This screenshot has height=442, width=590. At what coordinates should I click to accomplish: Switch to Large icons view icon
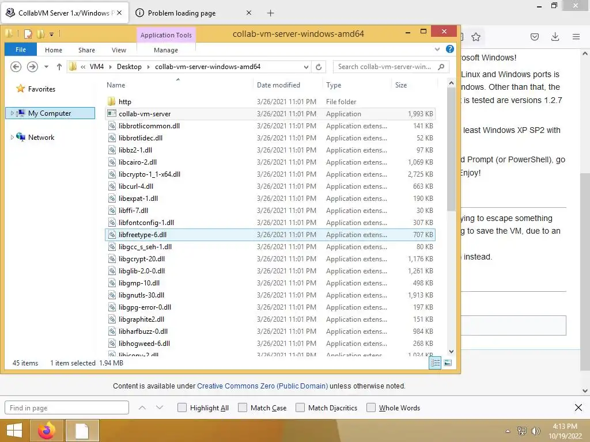point(448,363)
